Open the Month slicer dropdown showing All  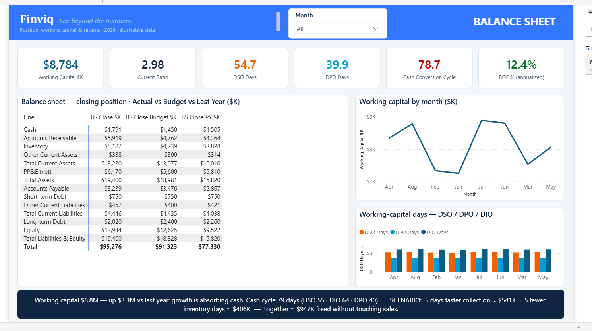337,29
